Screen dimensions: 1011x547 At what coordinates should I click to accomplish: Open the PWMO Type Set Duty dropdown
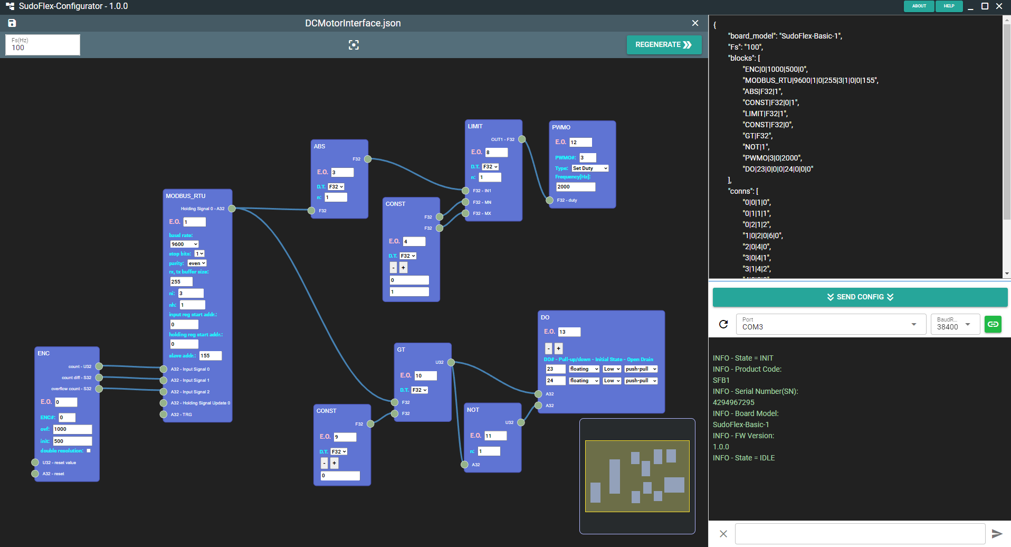[x=590, y=168]
